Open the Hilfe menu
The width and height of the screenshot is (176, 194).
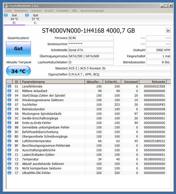pyautogui.click(x=74, y=11)
